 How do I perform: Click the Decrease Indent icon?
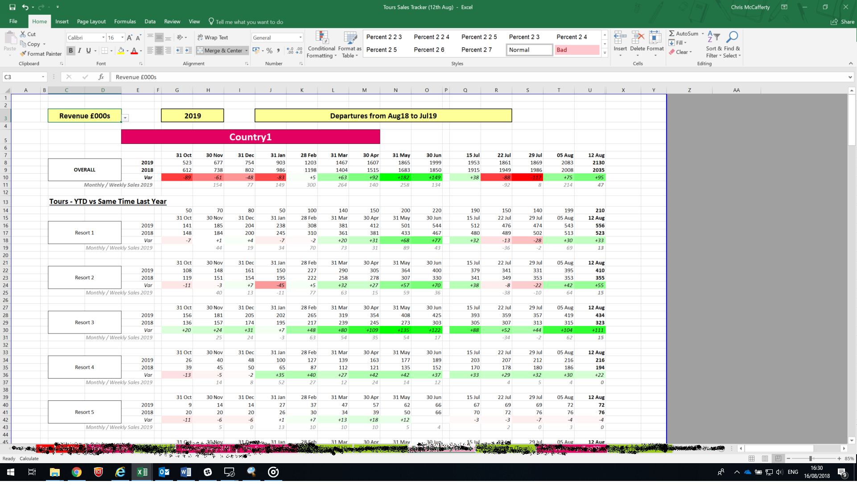click(x=179, y=50)
